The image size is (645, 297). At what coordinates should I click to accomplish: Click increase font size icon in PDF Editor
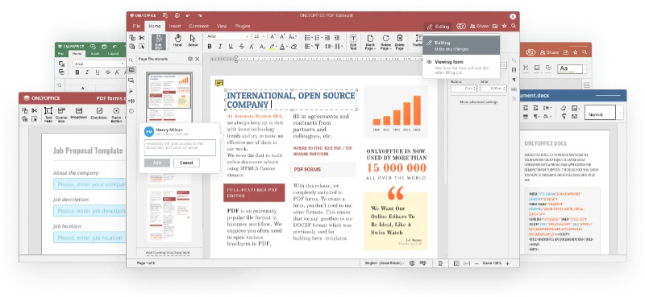(x=273, y=36)
